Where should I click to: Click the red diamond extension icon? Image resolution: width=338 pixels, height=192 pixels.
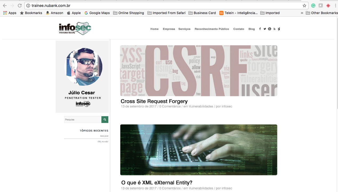point(328,6)
